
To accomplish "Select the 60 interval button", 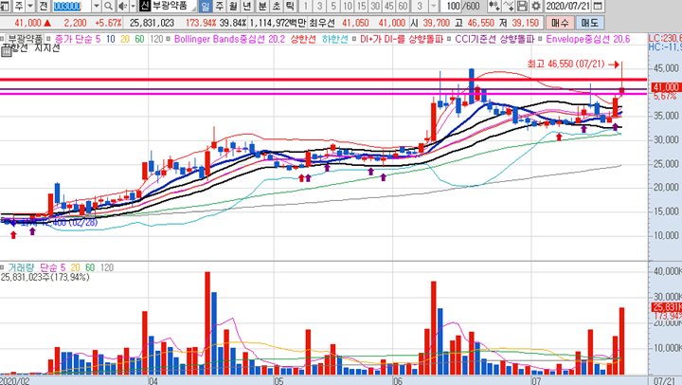I will (x=403, y=6).
